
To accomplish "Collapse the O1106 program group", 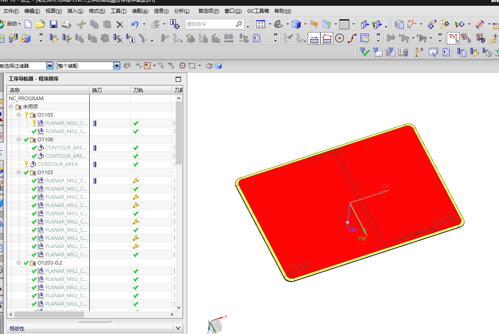I will tap(19, 140).
